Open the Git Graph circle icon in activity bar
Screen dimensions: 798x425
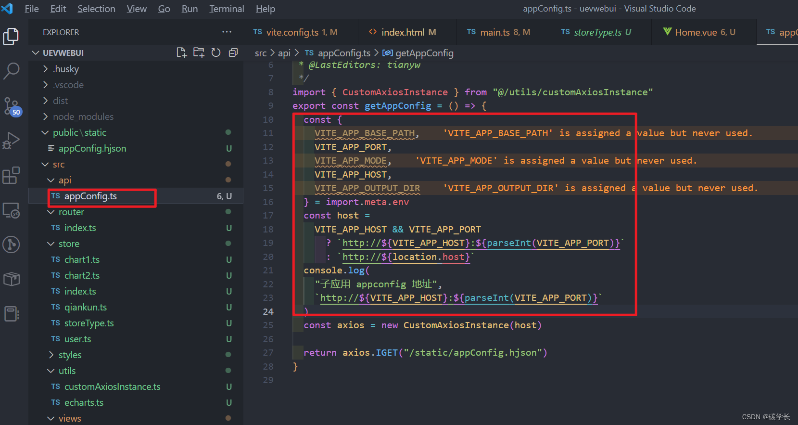pos(11,245)
